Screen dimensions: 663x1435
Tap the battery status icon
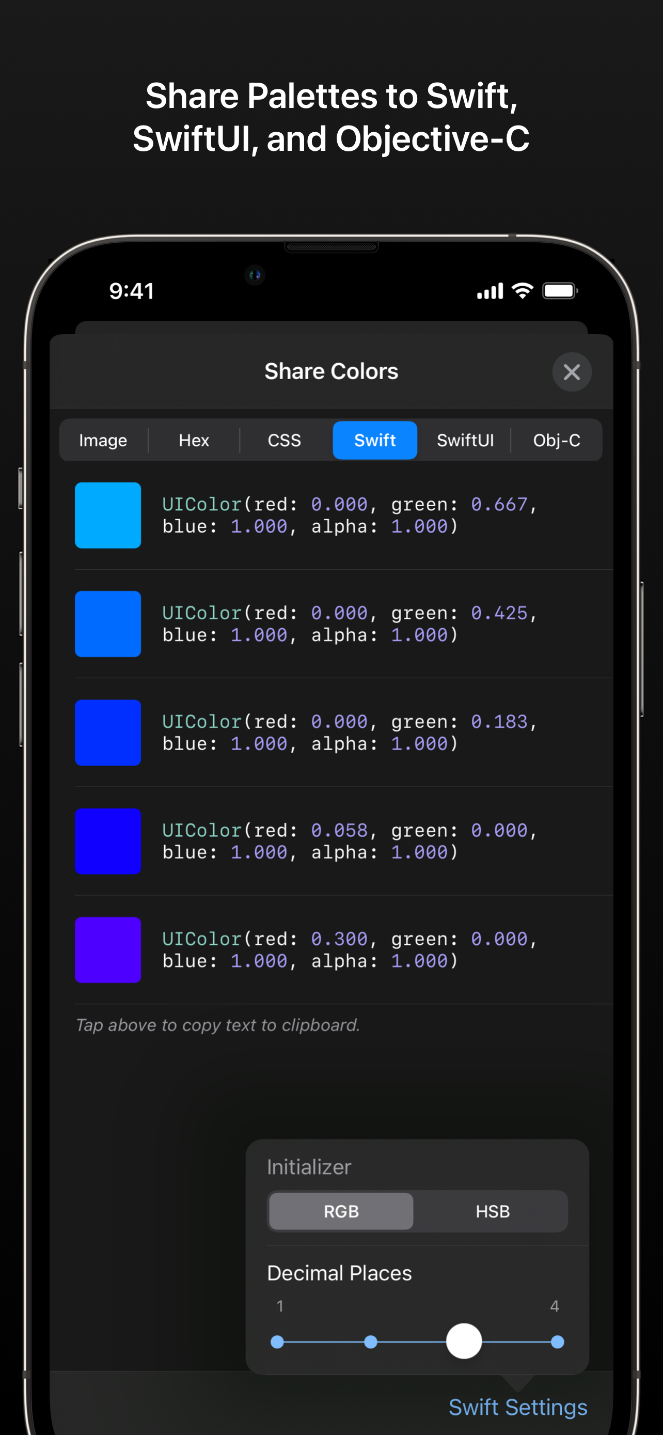[561, 291]
